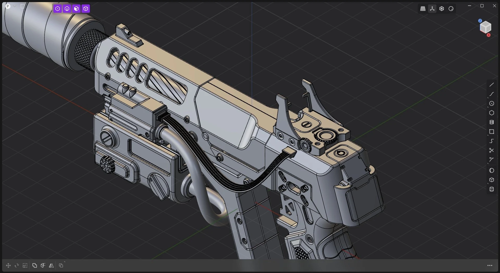Image resolution: width=500 pixels, height=273 pixels.
Task: Maximize the application window
Action: [482, 6]
